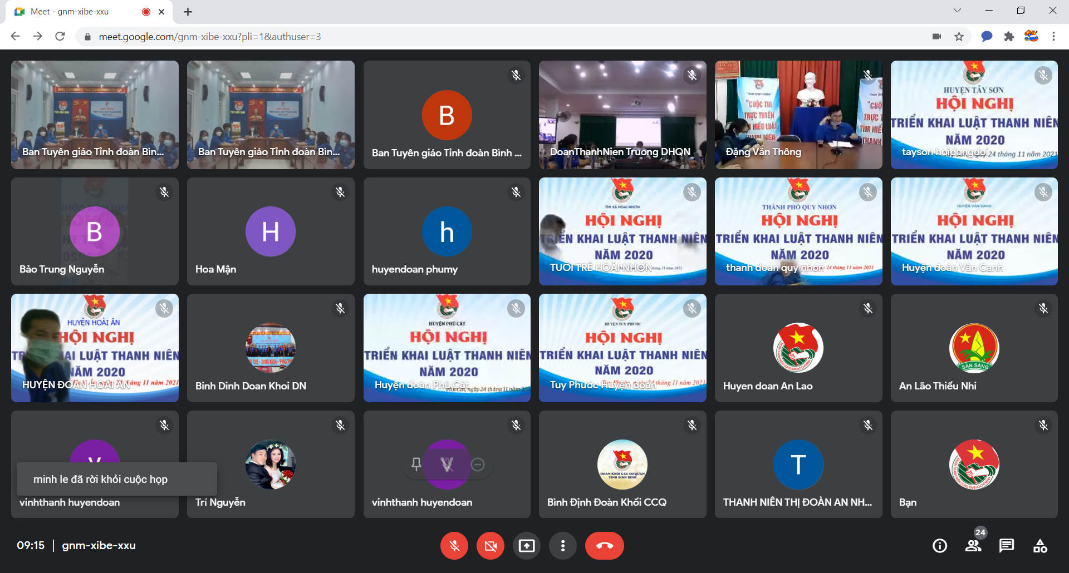Image resolution: width=1069 pixels, height=573 pixels.
Task: Remove vinhthanh huyendoan using the minus icon
Action: tap(478, 464)
